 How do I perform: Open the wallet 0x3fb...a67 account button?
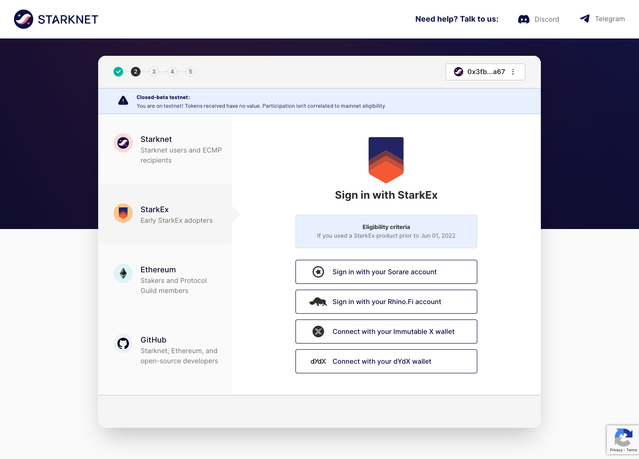(x=485, y=72)
